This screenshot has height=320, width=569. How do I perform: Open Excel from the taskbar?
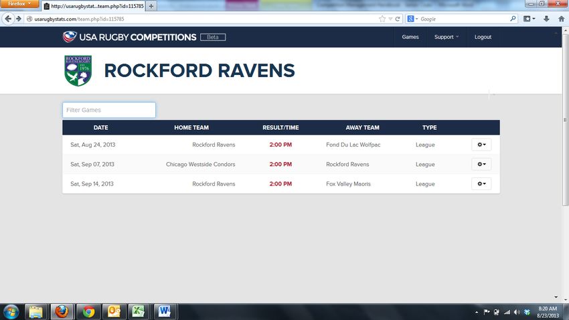click(x=139, y=312)
